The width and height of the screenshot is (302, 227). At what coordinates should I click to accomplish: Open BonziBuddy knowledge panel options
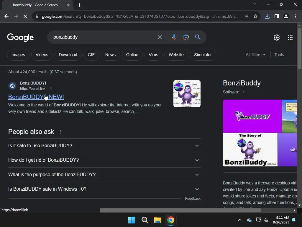(244, 92)
